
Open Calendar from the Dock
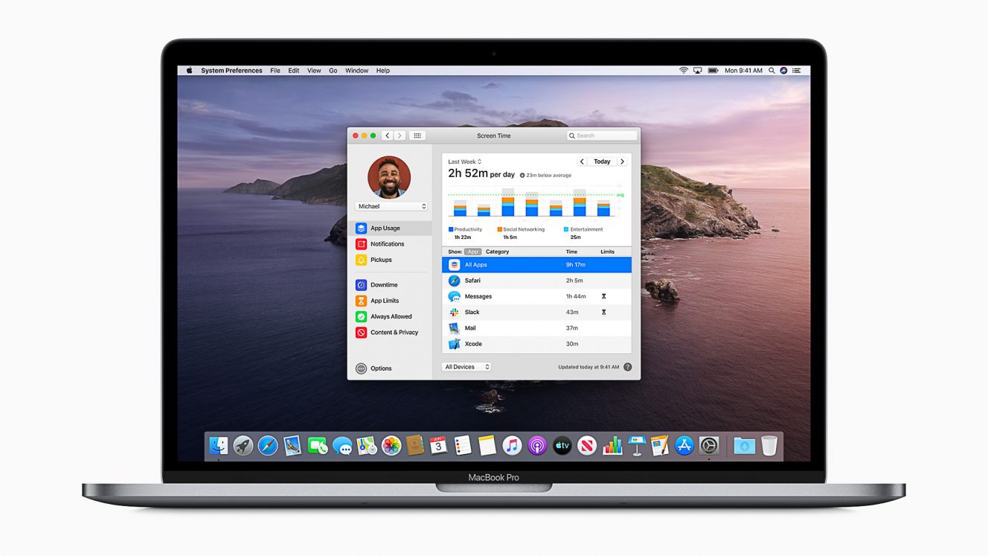pyautogui.click(x=439, y=446)
